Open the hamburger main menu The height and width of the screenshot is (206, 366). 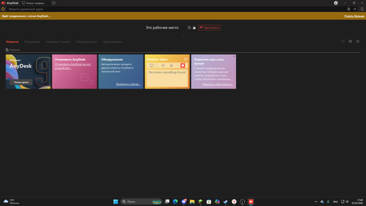[x=362, y=9]
